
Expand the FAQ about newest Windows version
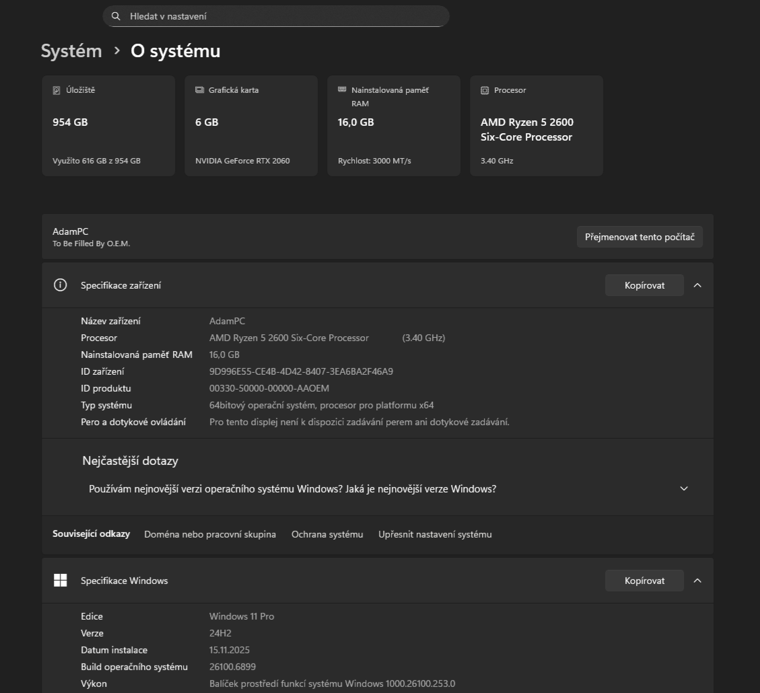point(684,488)
